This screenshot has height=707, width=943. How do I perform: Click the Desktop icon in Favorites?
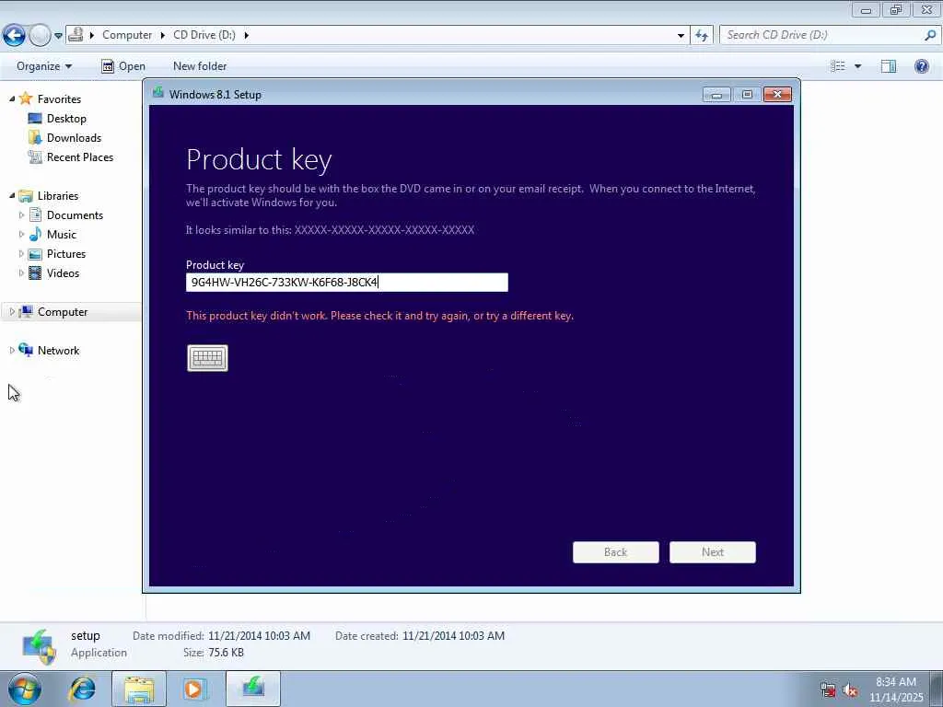(35, 119)
